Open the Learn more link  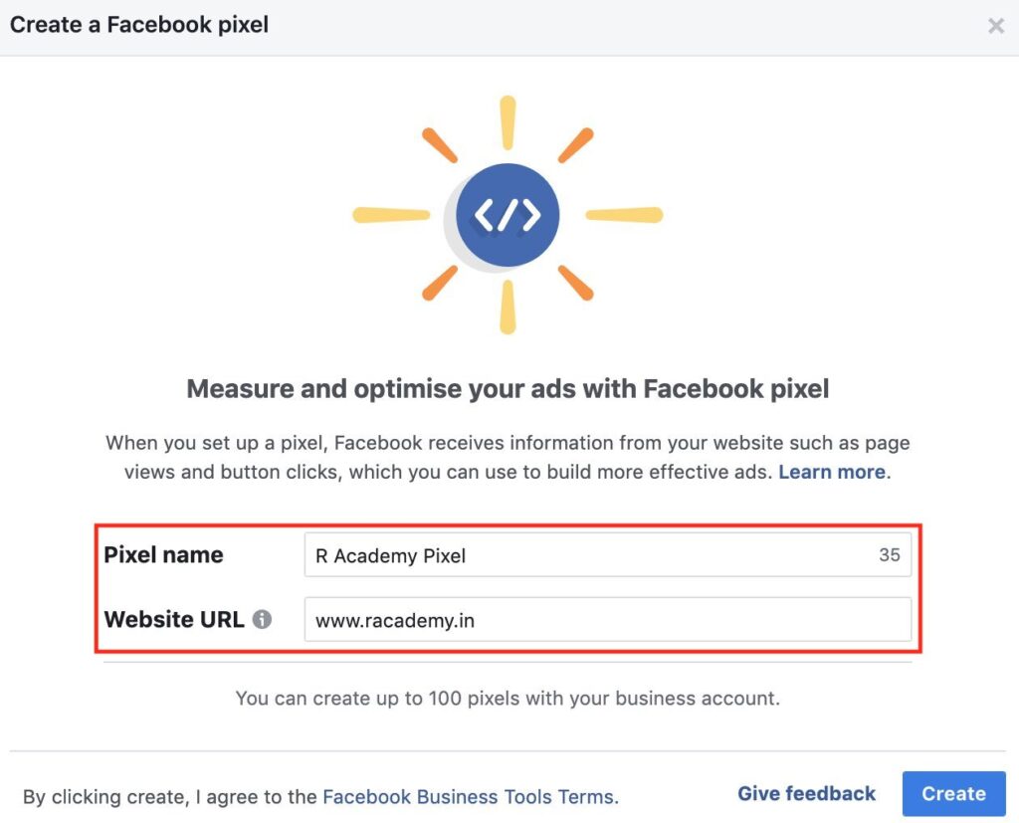831,472
